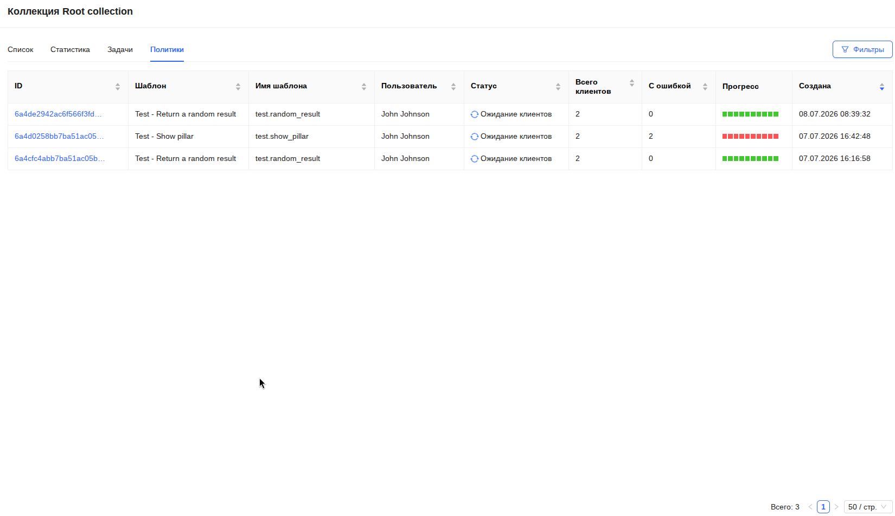Click the Создана column header label

pyautogui.click(x=815, y=86)
